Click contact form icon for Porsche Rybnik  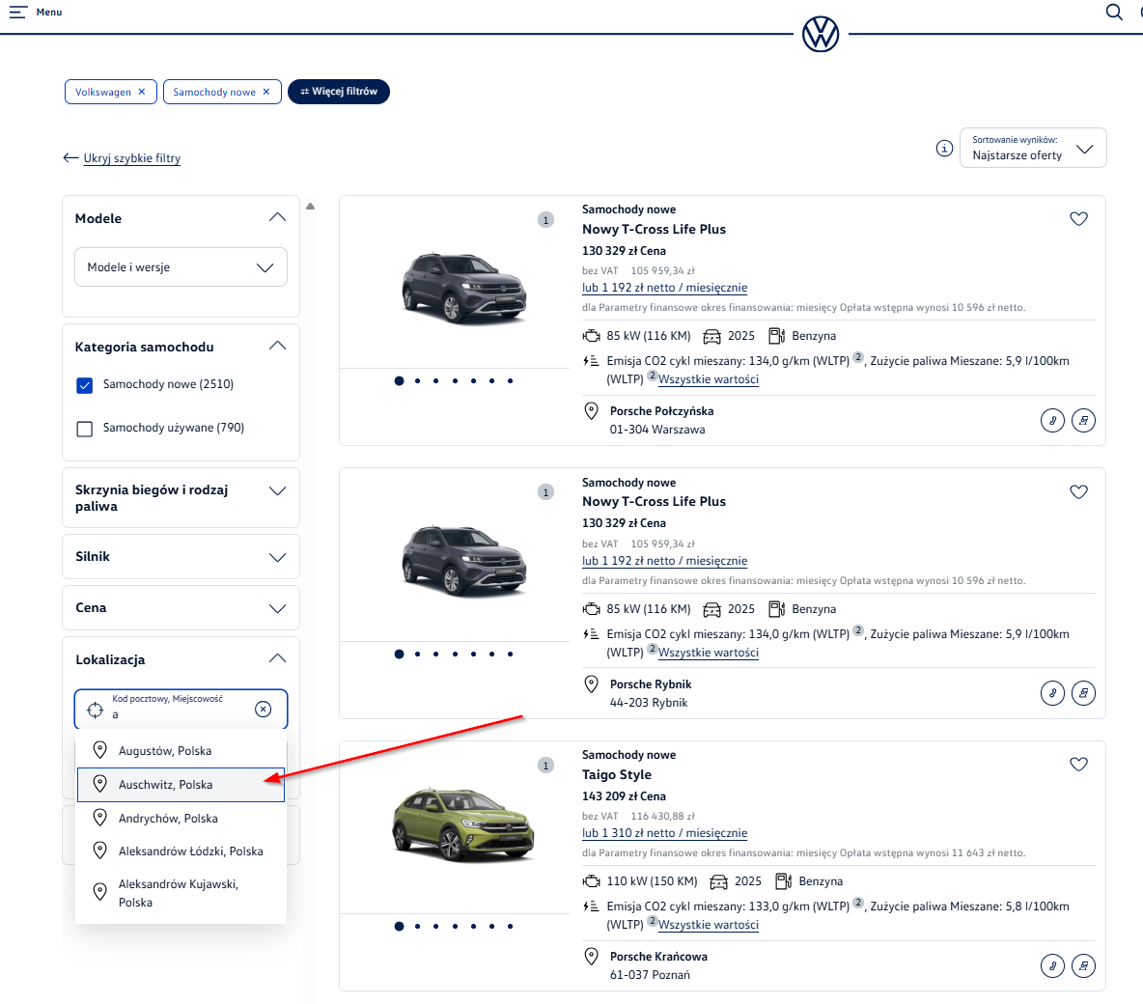coord(1083,693)
